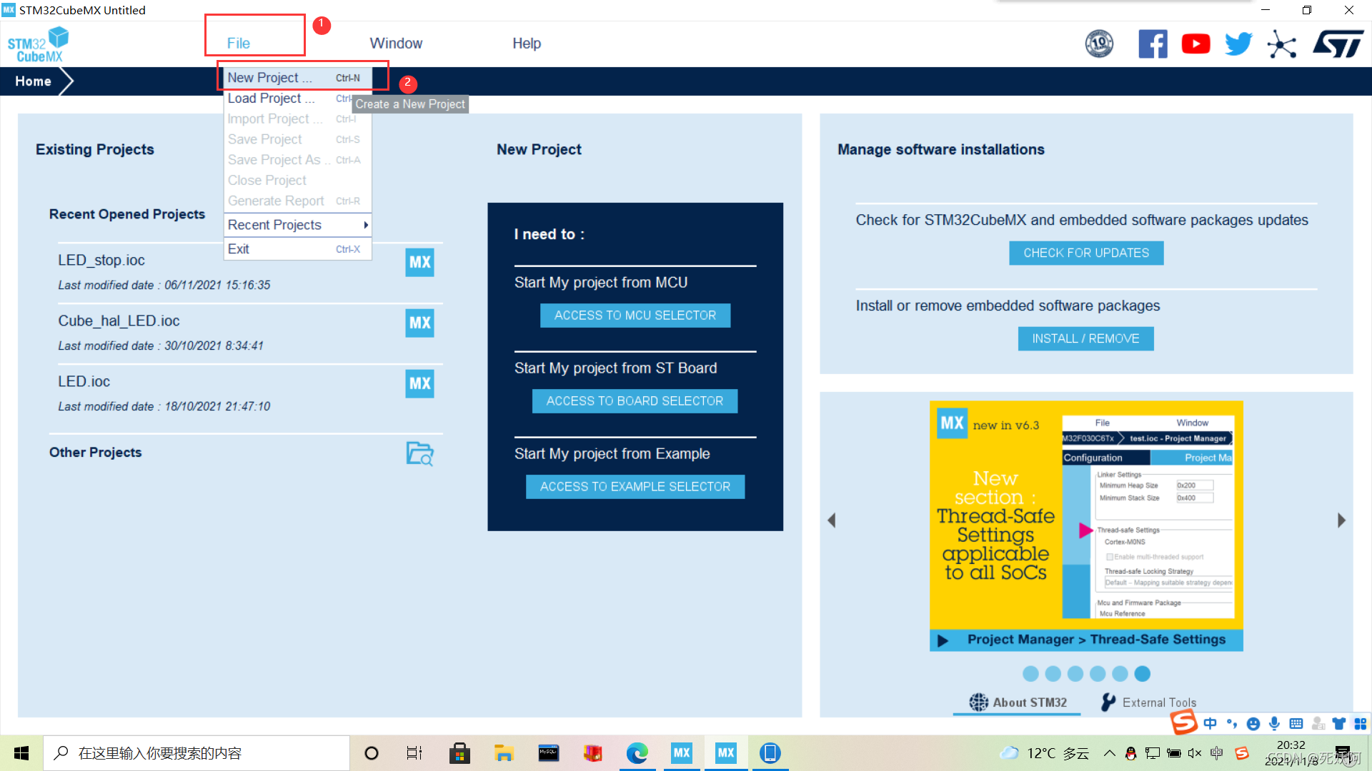Open LED_stop.ioc via its MX icon
1372x771 pixels.
(419, 262)
